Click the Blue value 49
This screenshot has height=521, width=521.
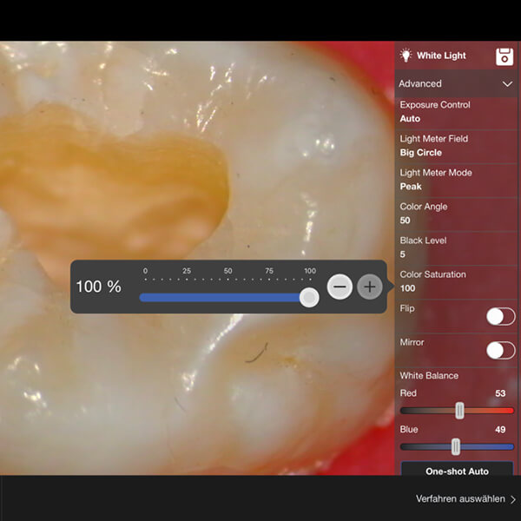point(500,430)
